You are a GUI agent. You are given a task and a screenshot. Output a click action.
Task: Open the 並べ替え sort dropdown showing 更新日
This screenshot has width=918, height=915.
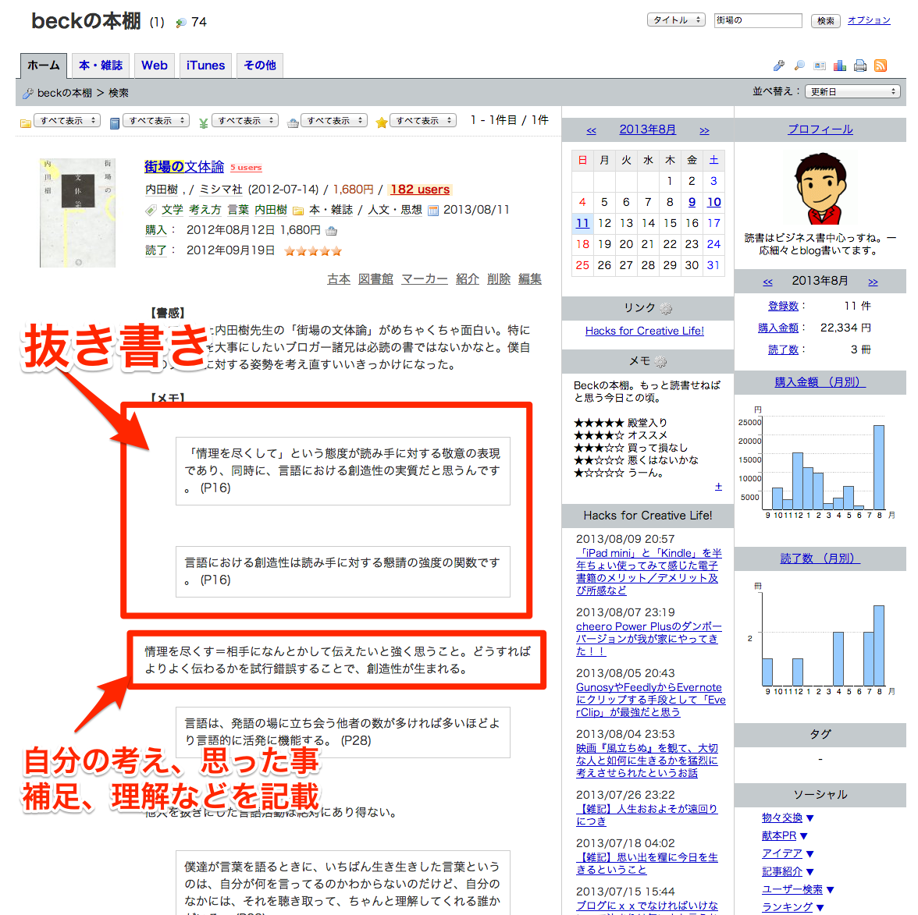[x=852, y=92]
